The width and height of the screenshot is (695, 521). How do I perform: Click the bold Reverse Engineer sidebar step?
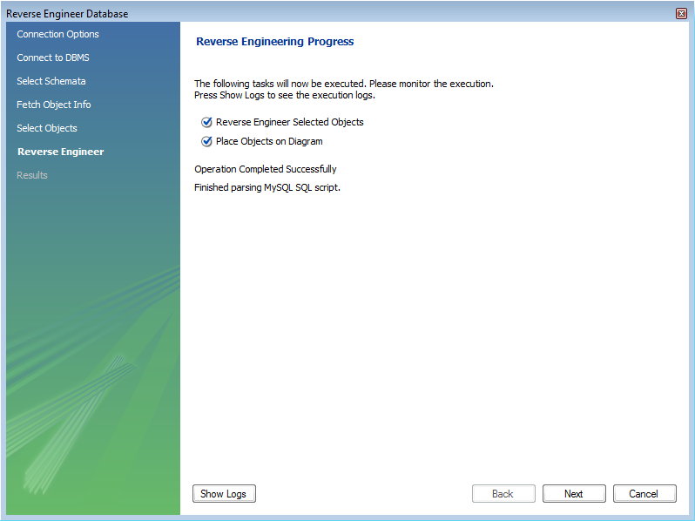point(60,152)
